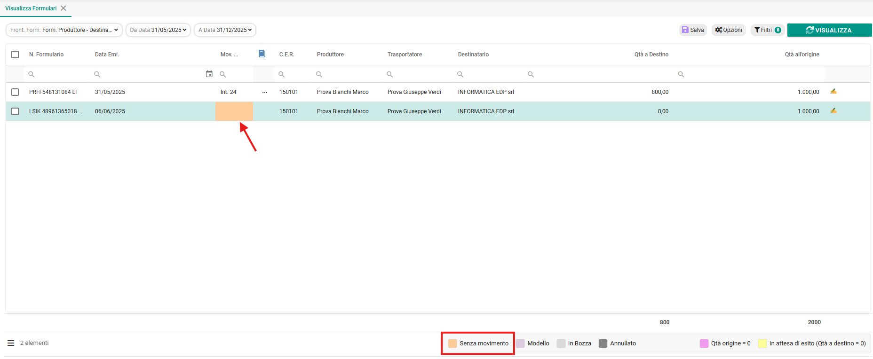Click the three dots in the PRFI row
873x359 pixels.
[265, 92]
